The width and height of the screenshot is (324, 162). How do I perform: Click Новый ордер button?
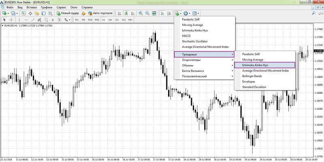(x=68, y=13)
